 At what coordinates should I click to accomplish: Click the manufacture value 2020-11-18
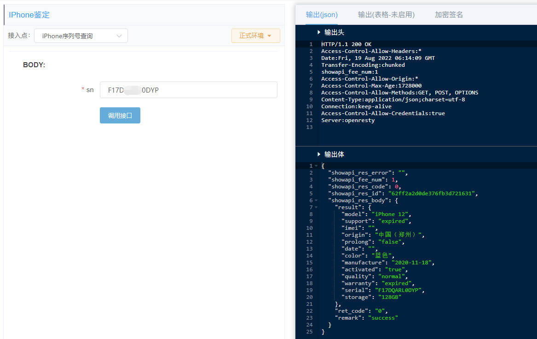[x=411, y=263]
